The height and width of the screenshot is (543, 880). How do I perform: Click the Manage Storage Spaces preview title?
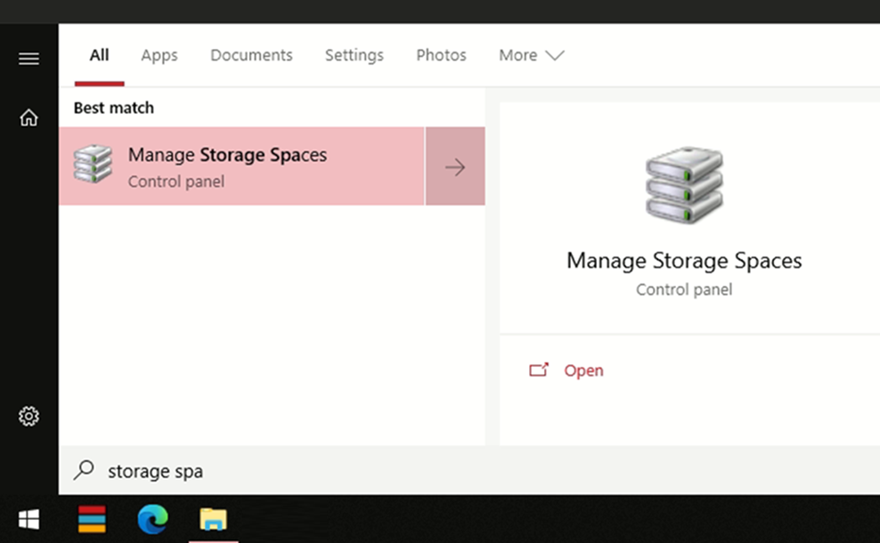point(684,261)
